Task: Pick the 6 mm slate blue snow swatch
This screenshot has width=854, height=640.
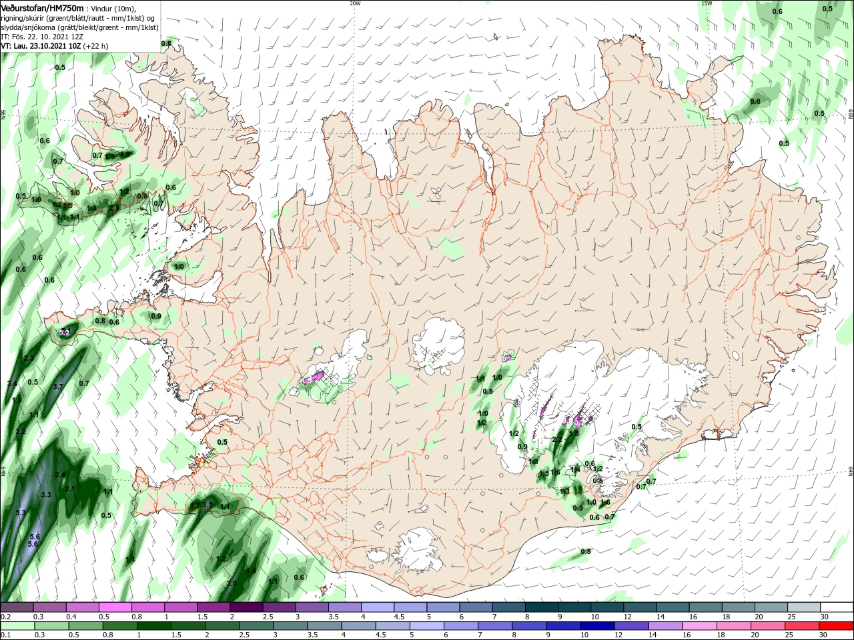Action: [x=476, y=607]
